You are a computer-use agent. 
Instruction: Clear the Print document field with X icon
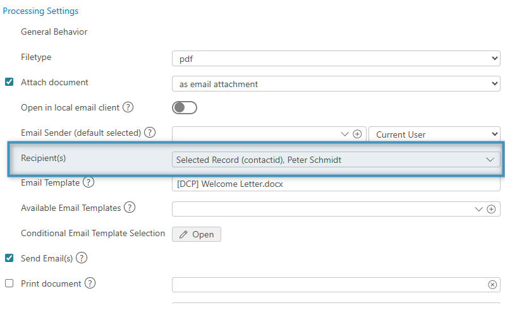[x=492, y=285]
